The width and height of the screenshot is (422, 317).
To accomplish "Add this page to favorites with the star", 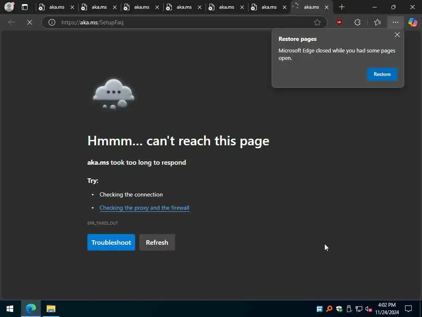I will point(317,22).
